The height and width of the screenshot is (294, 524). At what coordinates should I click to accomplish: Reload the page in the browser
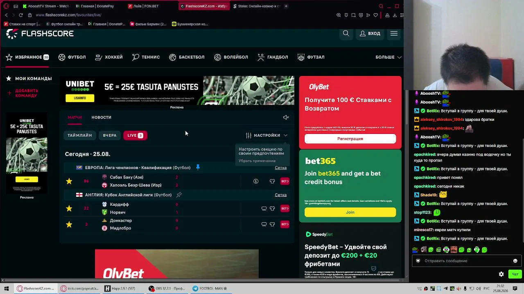[21, 15]
